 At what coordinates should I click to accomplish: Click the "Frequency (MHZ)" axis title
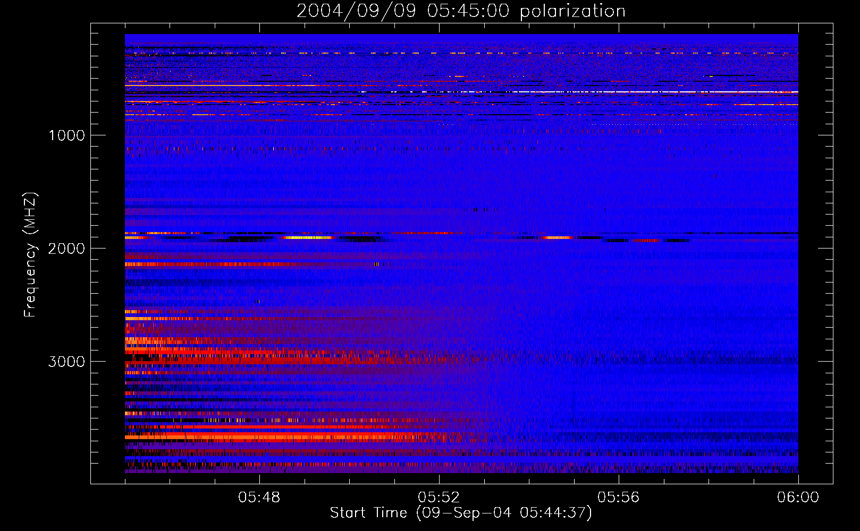[30, 255]
